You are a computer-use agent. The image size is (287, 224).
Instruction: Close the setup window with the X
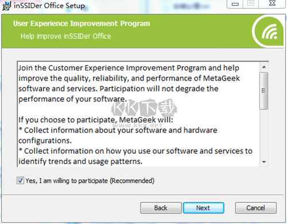point(272,3)
